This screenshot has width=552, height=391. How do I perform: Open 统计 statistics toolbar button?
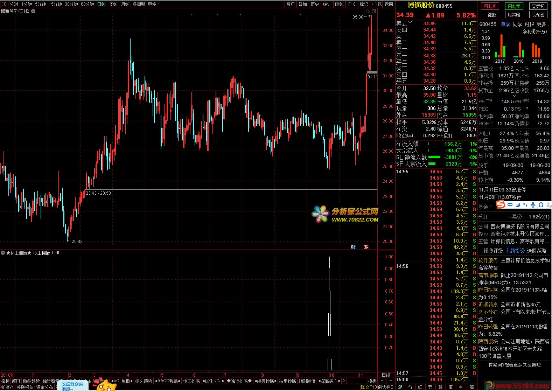(327, 4)
